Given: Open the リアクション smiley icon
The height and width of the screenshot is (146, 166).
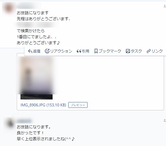Looking at the screenshot, I should [47, 51].
